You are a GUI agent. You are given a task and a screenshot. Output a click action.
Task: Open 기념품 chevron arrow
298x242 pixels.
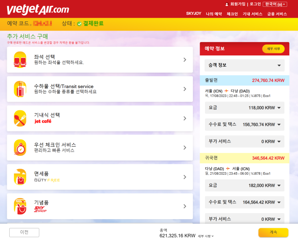click(185, 206)
